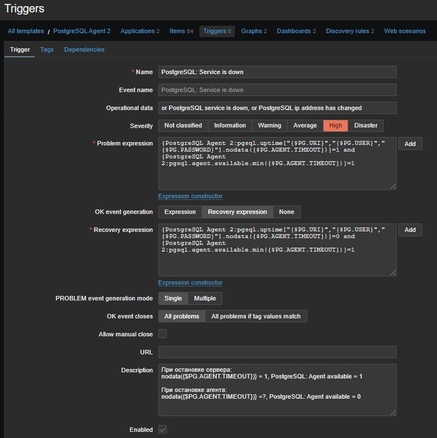Open Expression constructor under Problem expression
This screenshot has width=437, height=438.
pyautogui.click(x=190, y=196)
